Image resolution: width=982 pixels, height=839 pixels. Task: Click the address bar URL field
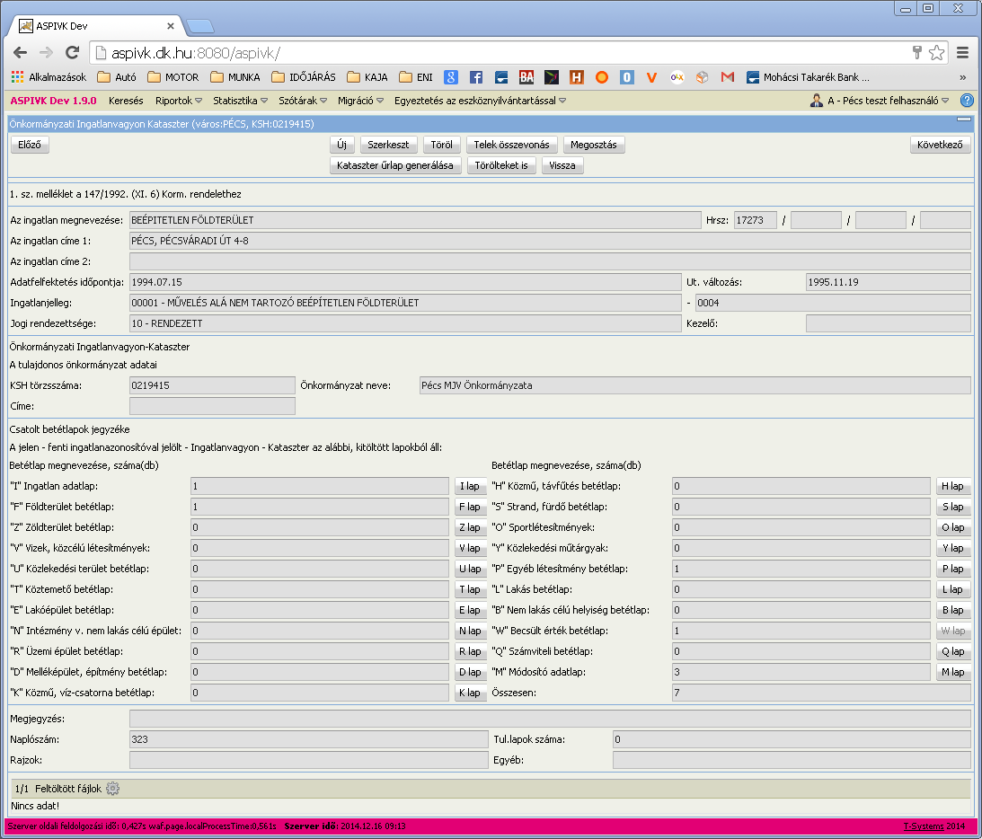[x=501, y=53]
